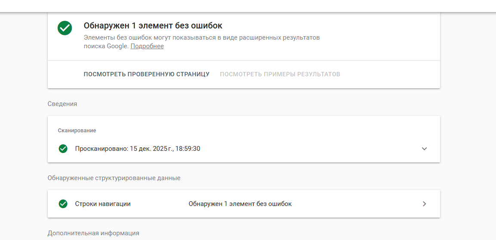496x240 pixels.
Task: Expand the Просканировано: 15 дек. 2025 row
Action: point(138,149)
